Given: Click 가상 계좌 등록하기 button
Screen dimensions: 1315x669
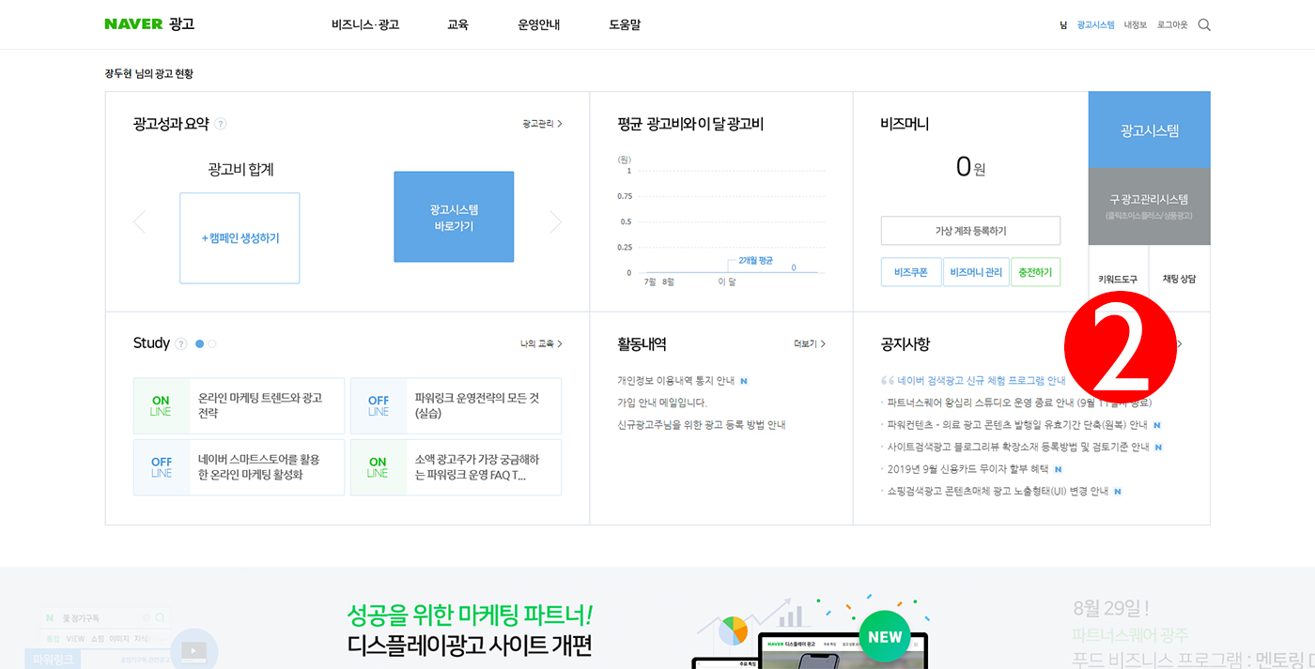Looking at the screenshot, I should 970,231.
